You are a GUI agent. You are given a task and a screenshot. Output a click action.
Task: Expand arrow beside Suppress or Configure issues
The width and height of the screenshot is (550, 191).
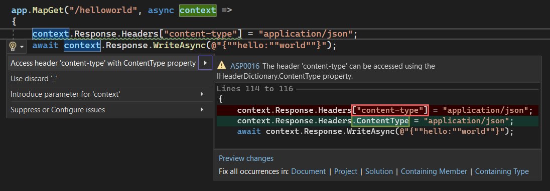202,109
